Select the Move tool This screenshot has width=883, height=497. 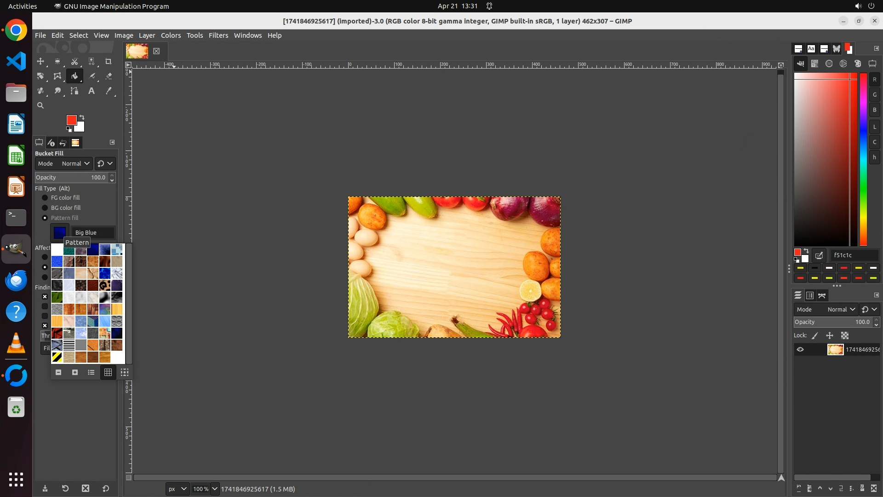click(x=40, y=61)
